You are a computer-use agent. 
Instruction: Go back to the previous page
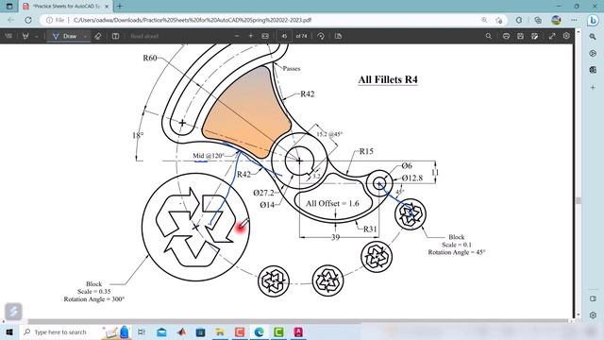click(10, 20)
